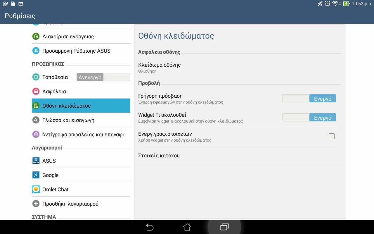374x234 pixels.
Task: Tap the Τοποθεσία label
Action: (x=55, y=77)
